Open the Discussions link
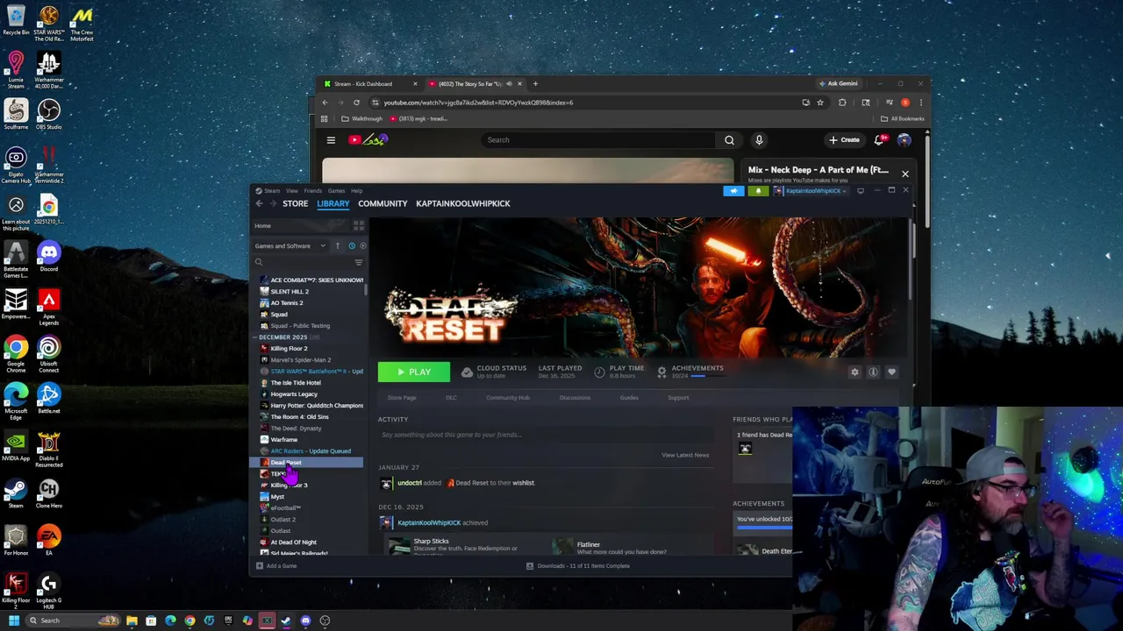This screenshot has height=631, width=1123. (x=575, y=398)
